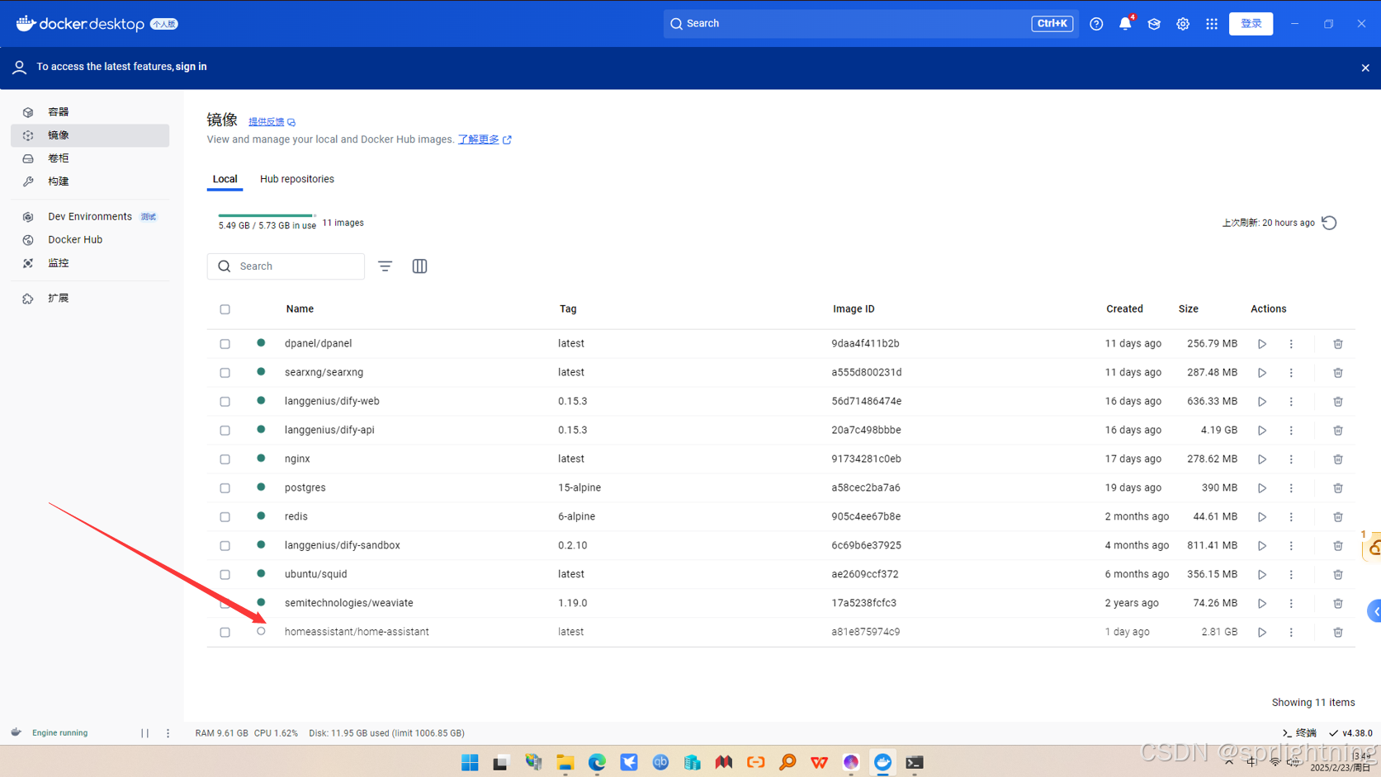1381x777 pixels.
Task: Check the nginx row checkbox
Action: [225, 459]
